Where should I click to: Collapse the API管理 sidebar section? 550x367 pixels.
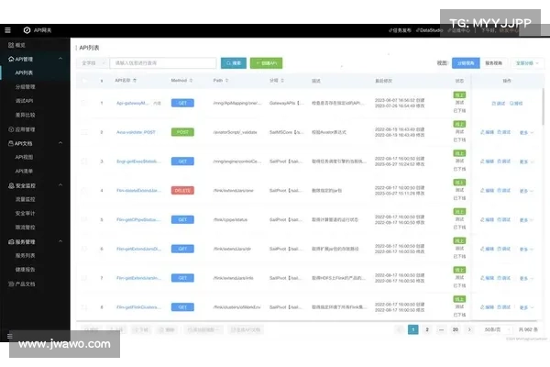coord(62,59)
